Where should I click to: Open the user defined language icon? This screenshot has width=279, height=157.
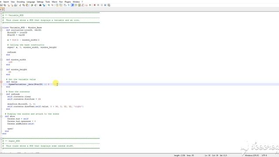tap(76, 5)
